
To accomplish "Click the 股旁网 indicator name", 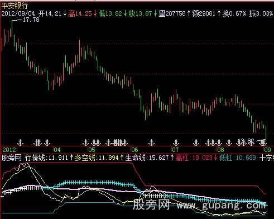I will coord(12,158).
